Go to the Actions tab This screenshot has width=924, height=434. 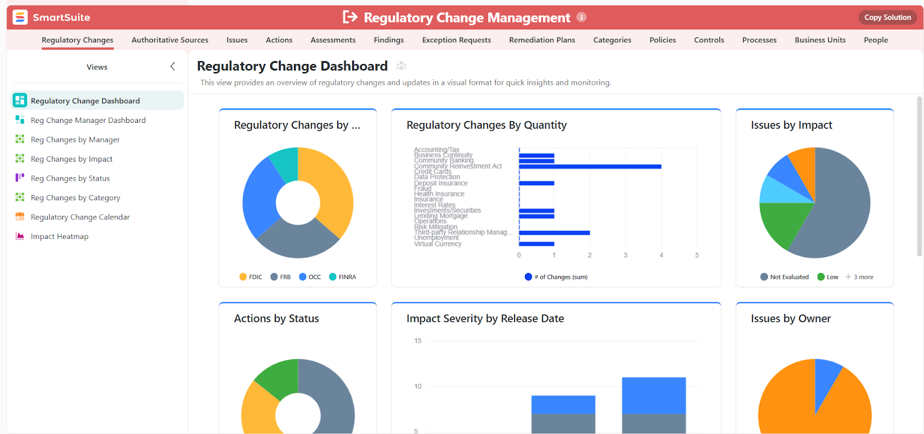(279, 40)
